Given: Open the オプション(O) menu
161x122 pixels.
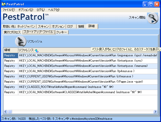Looking at the screenshot, I should pos(26,10).
